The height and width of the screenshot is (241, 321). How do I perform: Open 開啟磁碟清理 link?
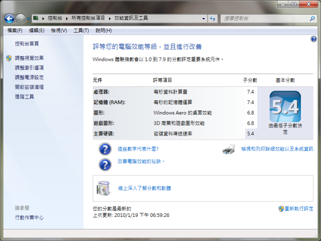[x=29, y=87]
